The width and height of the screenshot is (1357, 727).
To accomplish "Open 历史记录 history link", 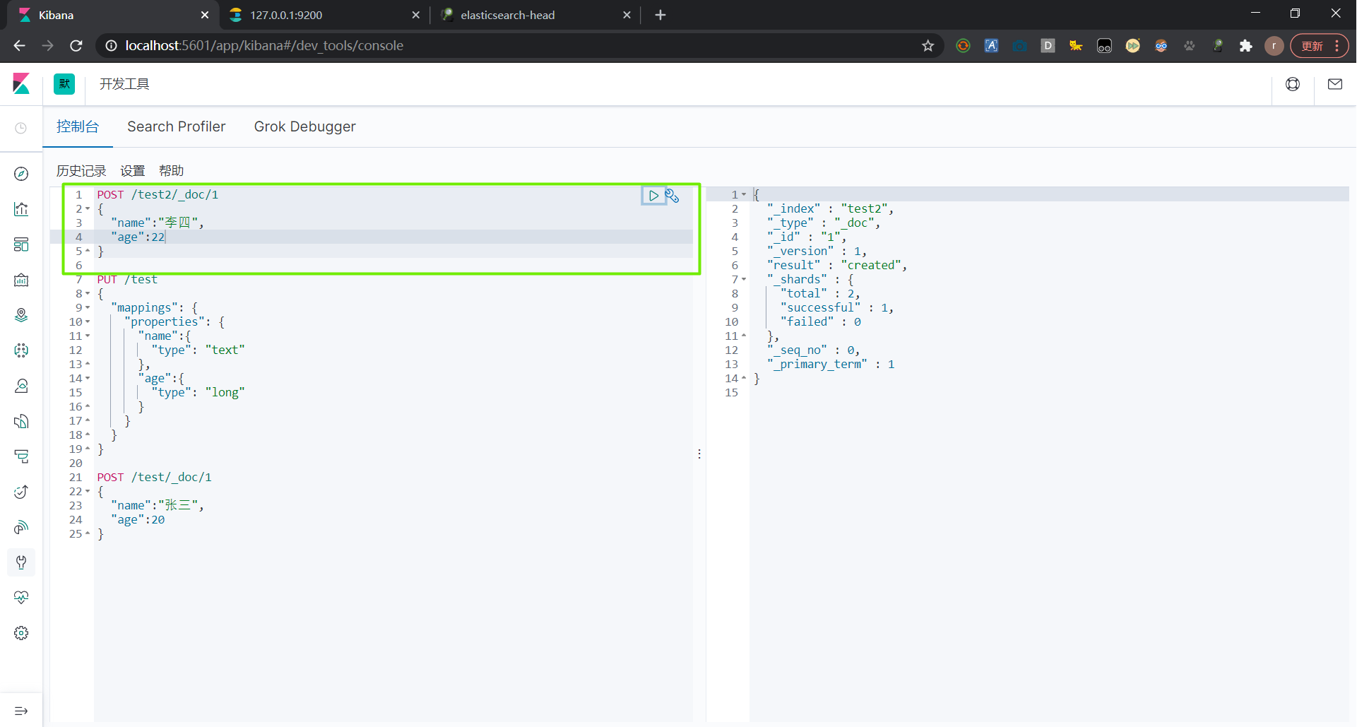I will click(81, 171).
